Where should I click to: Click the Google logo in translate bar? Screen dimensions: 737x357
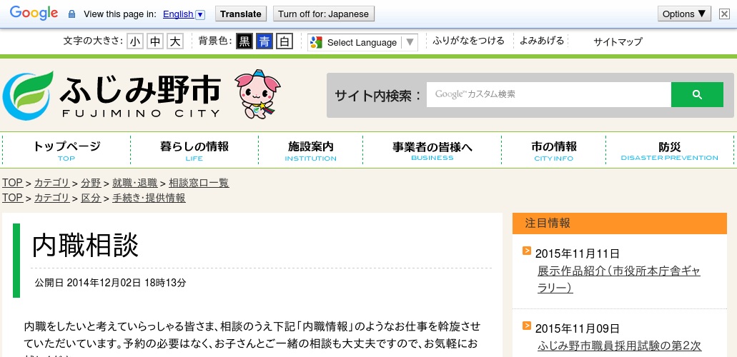pyautogui.click(x=34, y=14)
